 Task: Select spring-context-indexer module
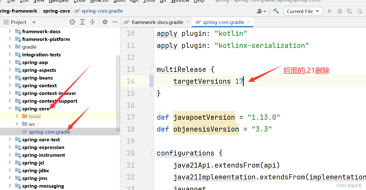49,93
